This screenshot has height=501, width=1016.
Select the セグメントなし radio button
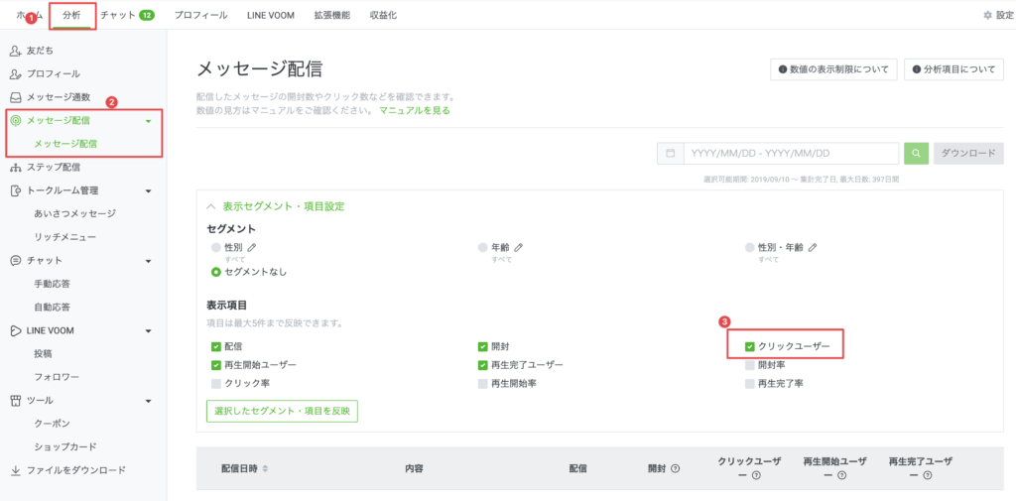point(215,271)
